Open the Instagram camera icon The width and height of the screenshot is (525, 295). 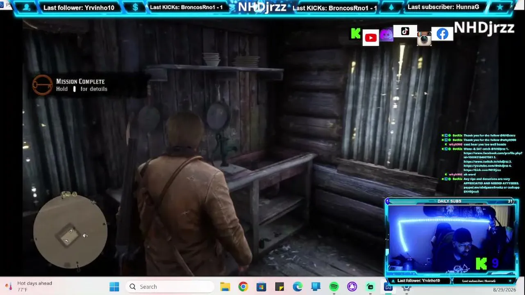click(x=424, y=39)
